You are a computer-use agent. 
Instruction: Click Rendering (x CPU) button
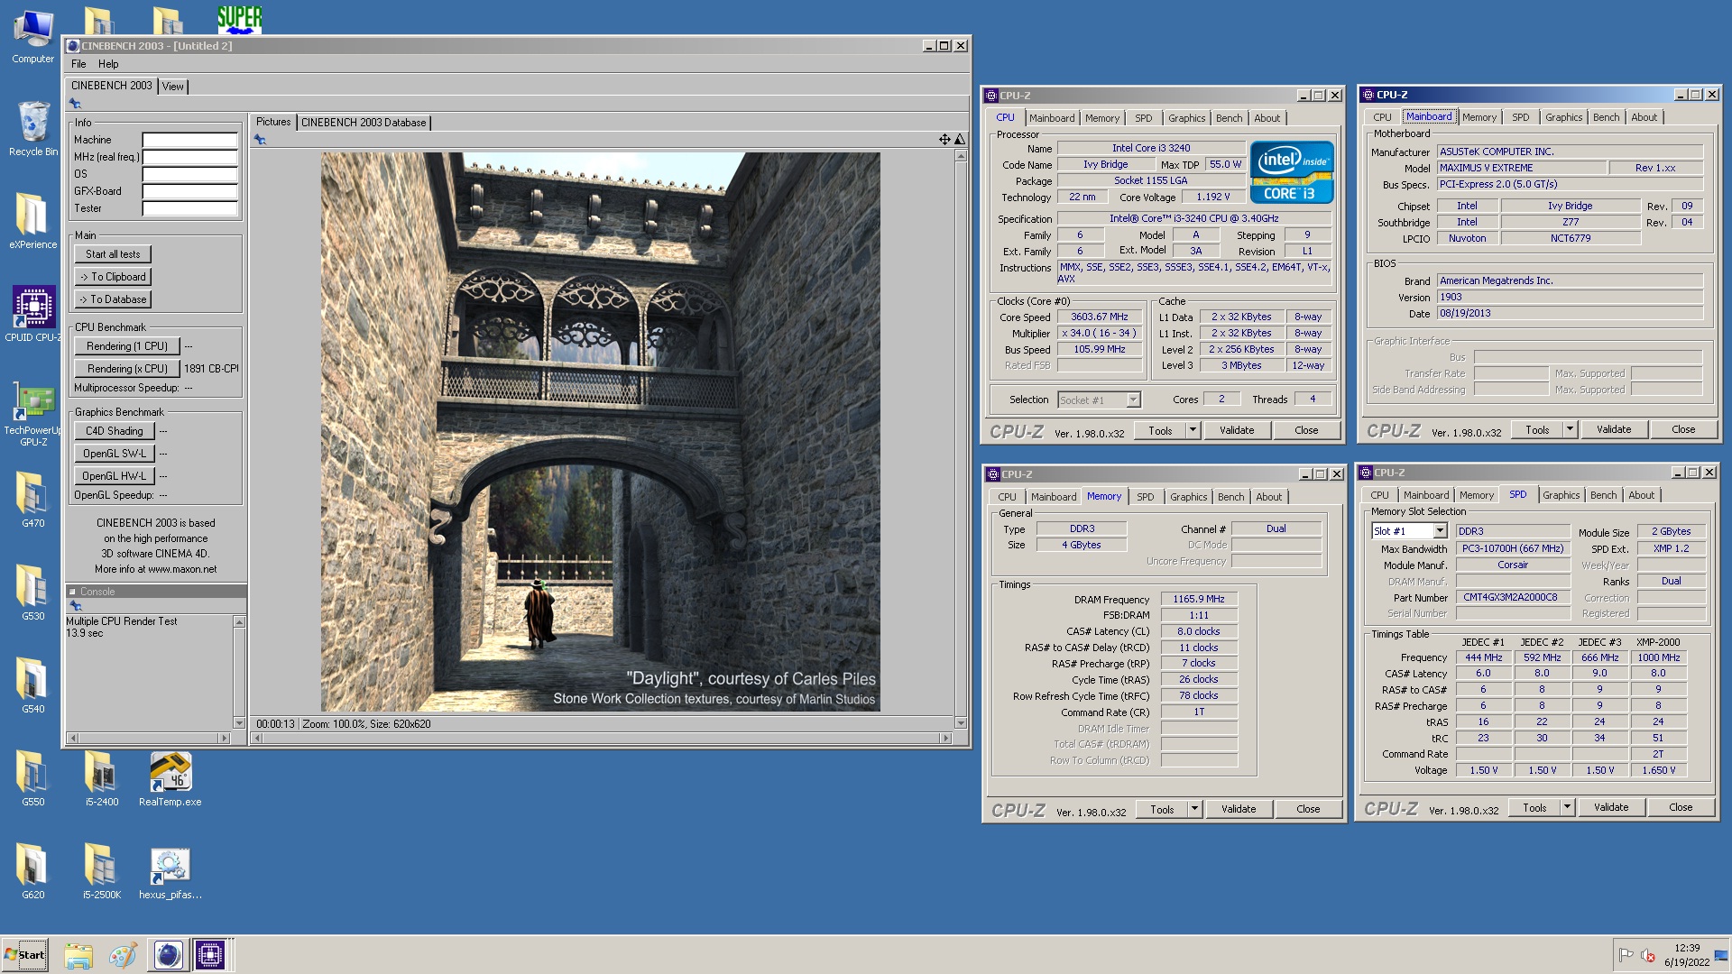(127, 369)
